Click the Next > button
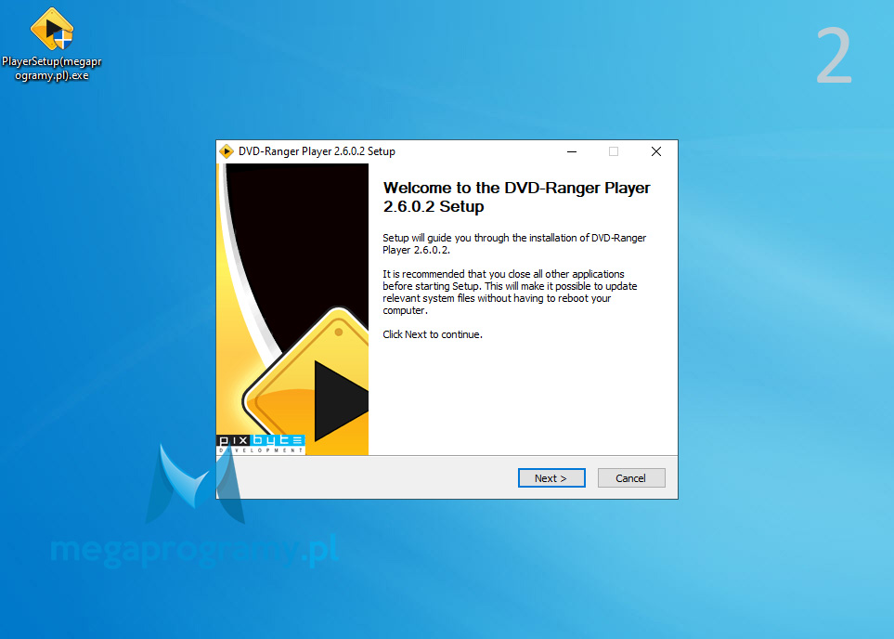Viewport: 894px width, 639px height. click(551, 478)
